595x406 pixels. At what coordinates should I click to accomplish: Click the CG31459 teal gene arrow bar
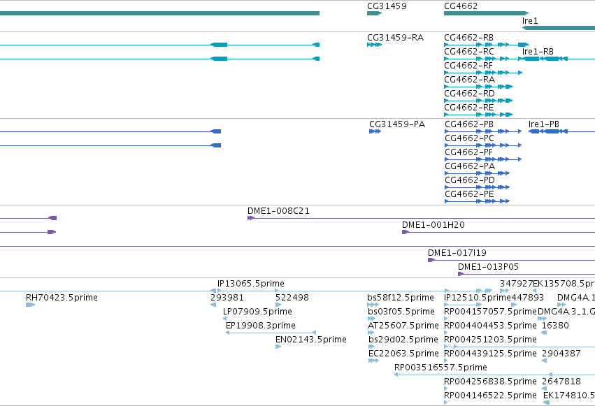tap(374, 13)
